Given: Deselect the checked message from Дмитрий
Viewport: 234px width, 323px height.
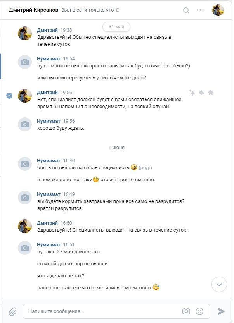Looking at the screenshot, I should tap(10, 96).
